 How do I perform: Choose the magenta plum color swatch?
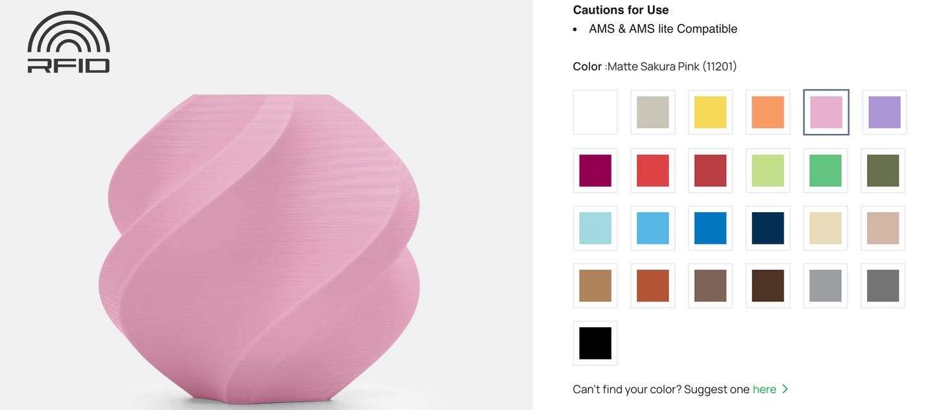tap(595, 171)
